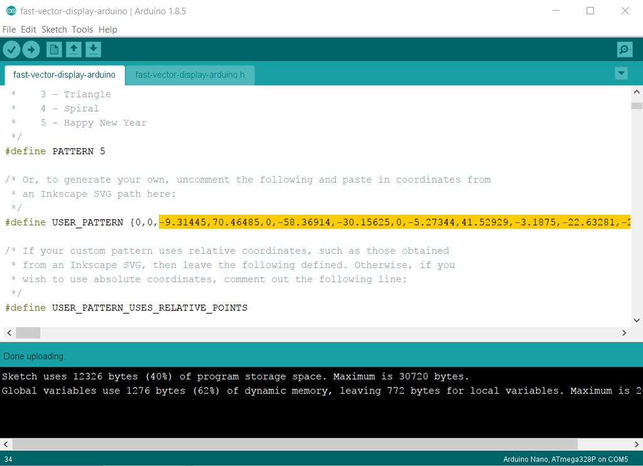Click the '#define USER_PATTERN' text
Viewport: 643px width, 466px height.
click(64, 222)
